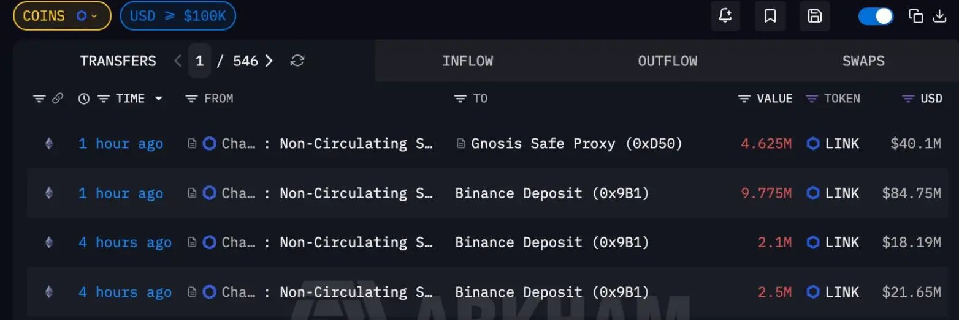Go to next transfers page
This screenshot has height=320, width=959.
click(x=269, y=61)
